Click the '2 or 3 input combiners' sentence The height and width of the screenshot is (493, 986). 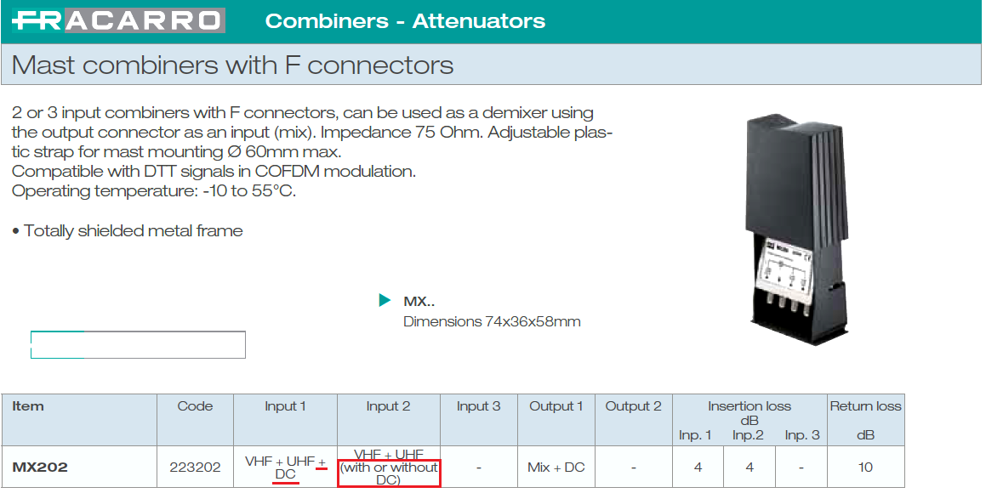(x=303, y=113)
